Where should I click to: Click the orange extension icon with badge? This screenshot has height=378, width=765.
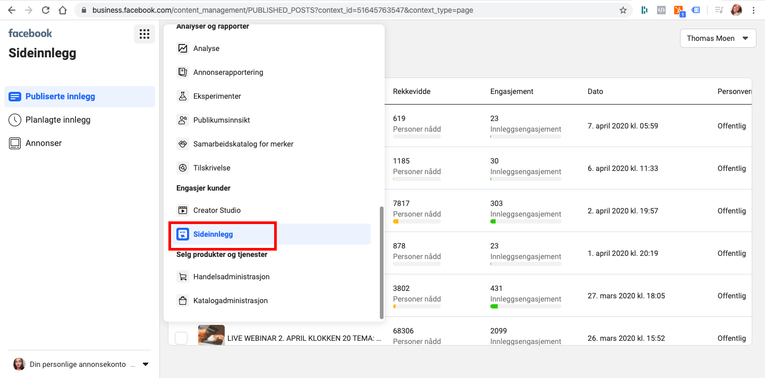(x=678, y=10)
